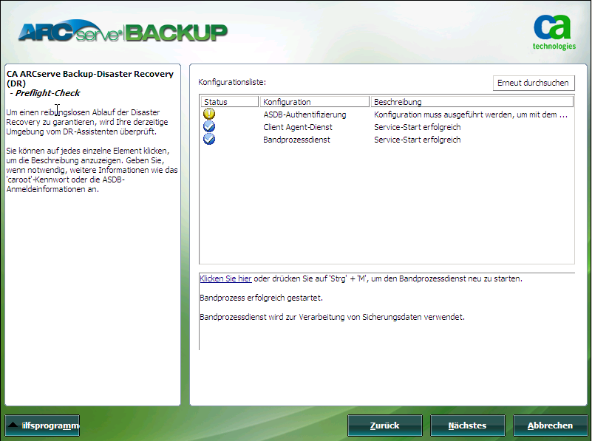This screenshot has width=592, height=441.
Task: Cancel the wizard via Abbrechen
Action: (550, 425)
